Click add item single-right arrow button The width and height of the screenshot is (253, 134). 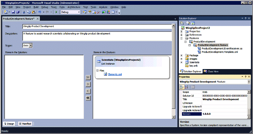tap(88, 84)
